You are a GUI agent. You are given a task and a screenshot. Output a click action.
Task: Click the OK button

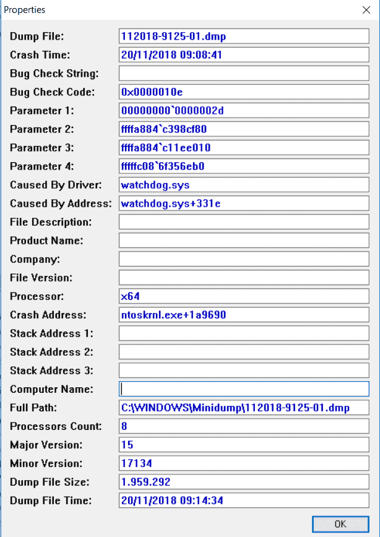340,524
